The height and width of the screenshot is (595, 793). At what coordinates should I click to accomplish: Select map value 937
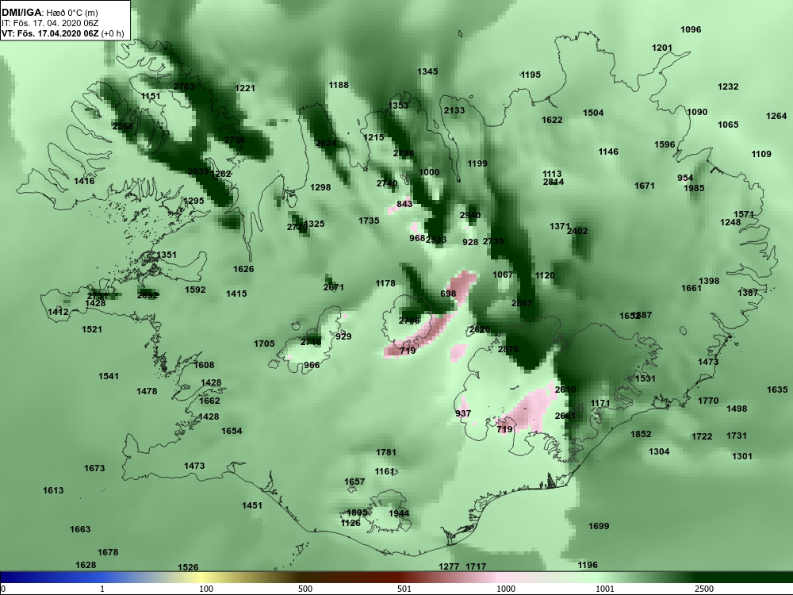(463, 413)
